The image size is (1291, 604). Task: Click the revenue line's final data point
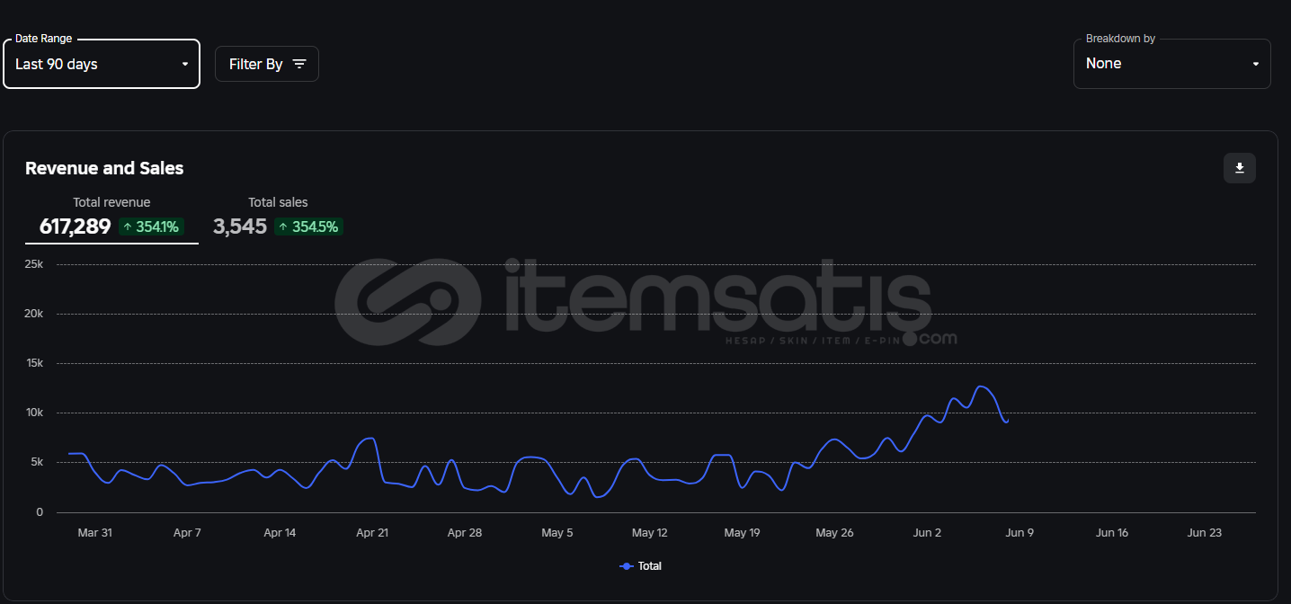[1008, 420]
